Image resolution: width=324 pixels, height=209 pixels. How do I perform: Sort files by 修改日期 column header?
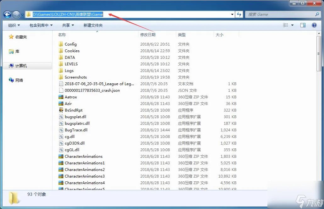[x=148, y=35]
